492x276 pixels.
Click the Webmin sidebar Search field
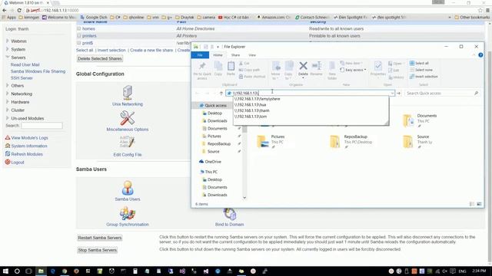coord(42,126)
